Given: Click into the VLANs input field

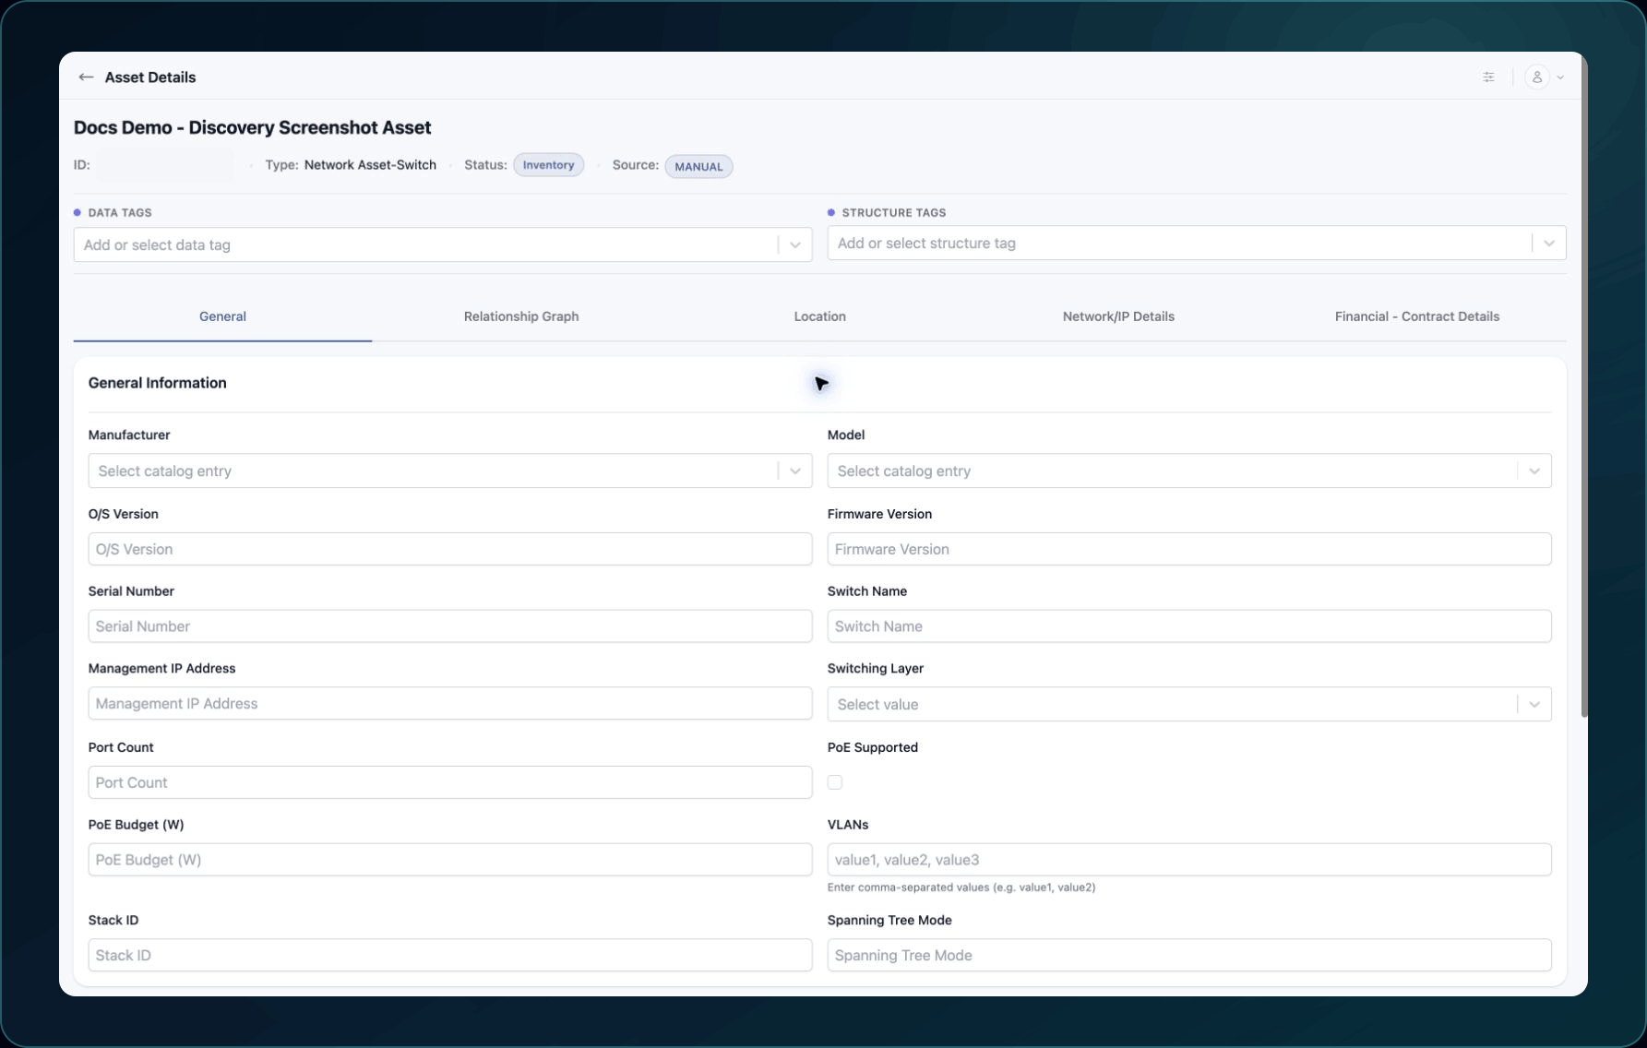Looking at the screenshot, I should (1189, 860).
